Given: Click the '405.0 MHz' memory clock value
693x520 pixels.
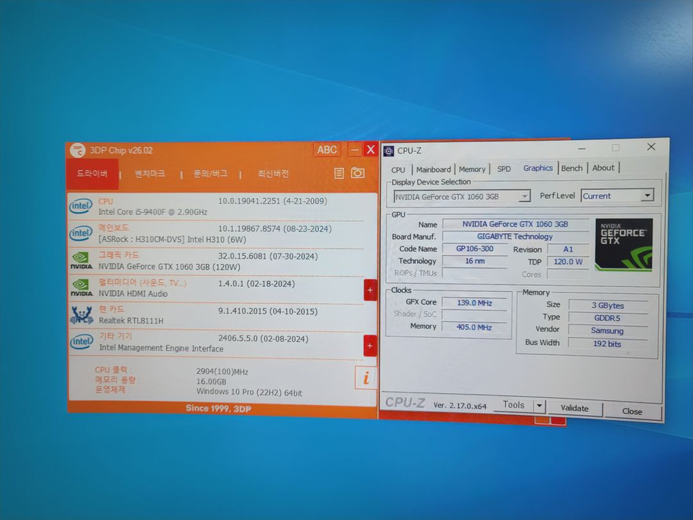Looking at the screenshot, I should [474, 327].
